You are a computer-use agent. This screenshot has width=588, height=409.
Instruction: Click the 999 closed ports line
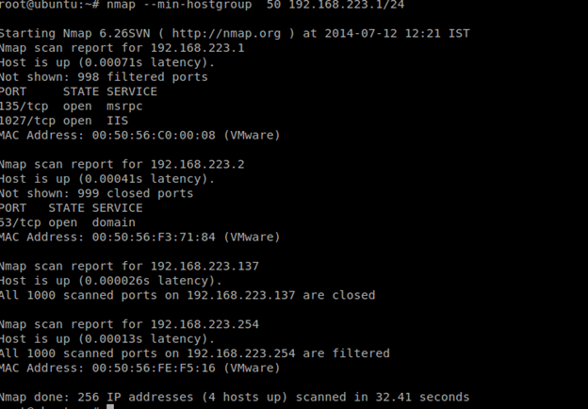[96, 193]
